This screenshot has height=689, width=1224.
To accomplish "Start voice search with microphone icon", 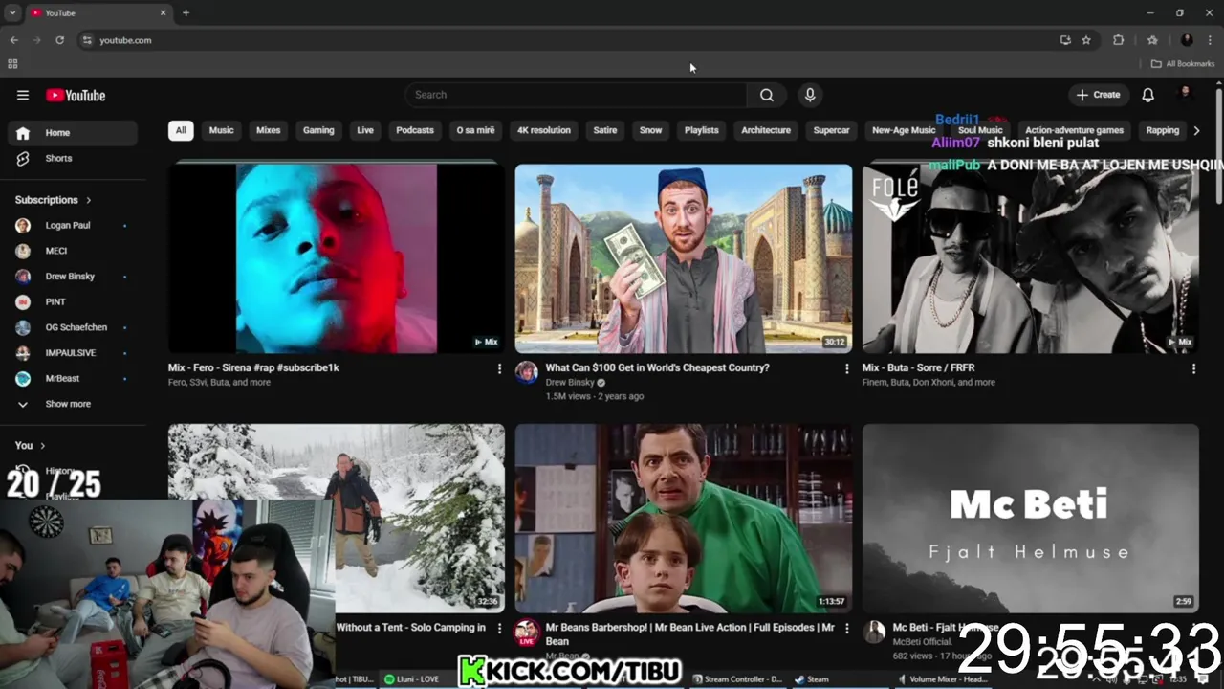I will (810, 95).
